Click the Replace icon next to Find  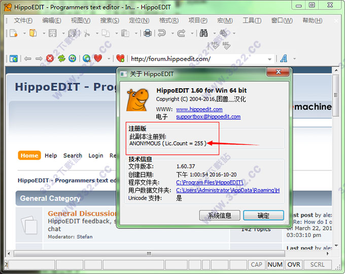pos(223,33)
